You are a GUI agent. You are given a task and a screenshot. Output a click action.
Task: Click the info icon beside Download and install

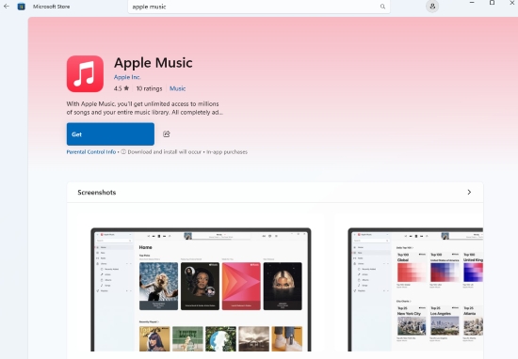tap(123, 152)
